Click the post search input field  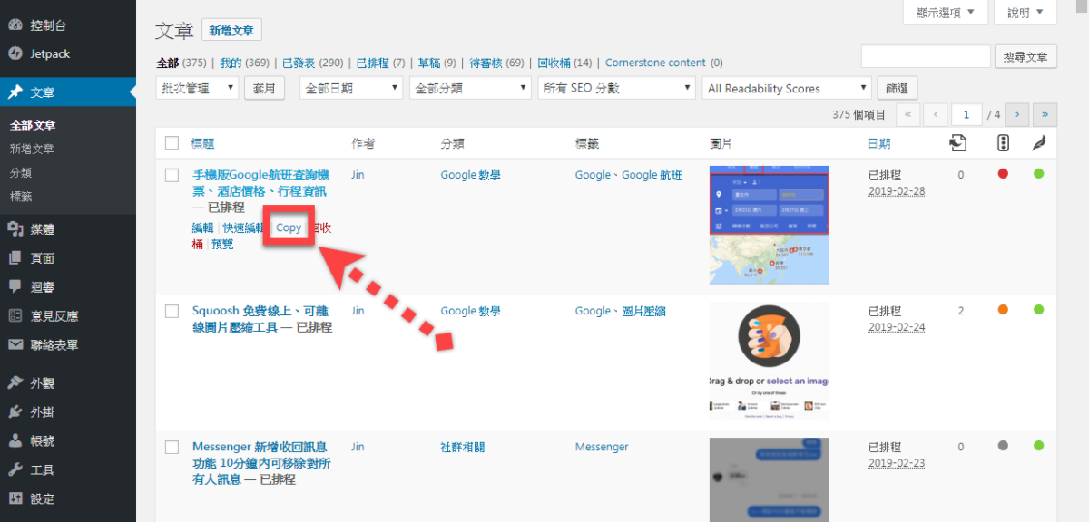tap(926, 56)
